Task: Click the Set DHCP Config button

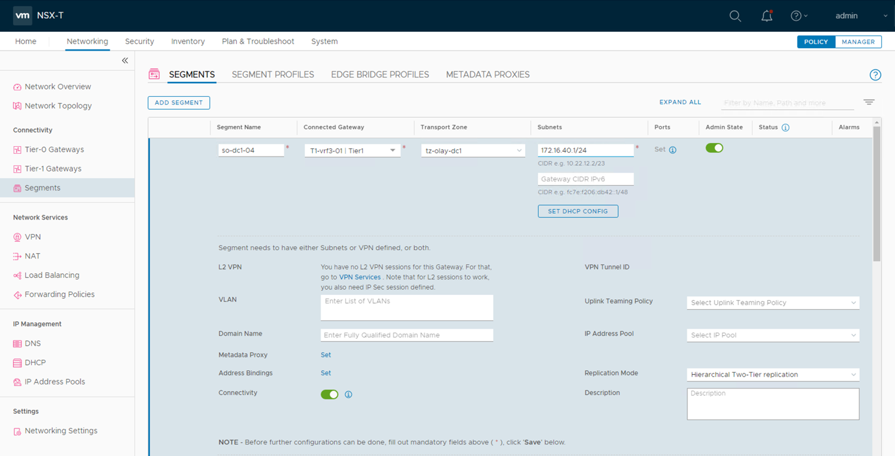Action: [578, 211]
